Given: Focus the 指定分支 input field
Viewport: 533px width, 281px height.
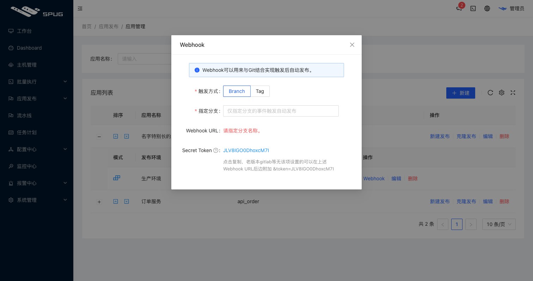Looking at the screenshot, I should tap(281, 111).
